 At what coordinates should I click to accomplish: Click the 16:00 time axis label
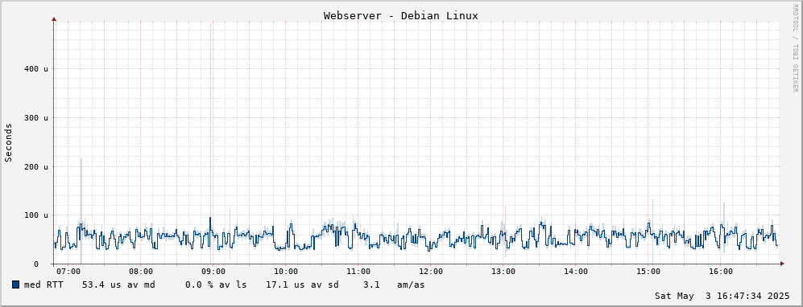(720, 272)
